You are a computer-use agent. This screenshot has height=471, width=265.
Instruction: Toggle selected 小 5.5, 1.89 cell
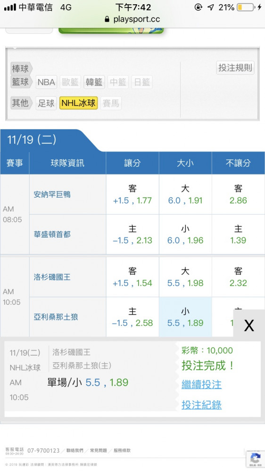(x=185, y=317)
